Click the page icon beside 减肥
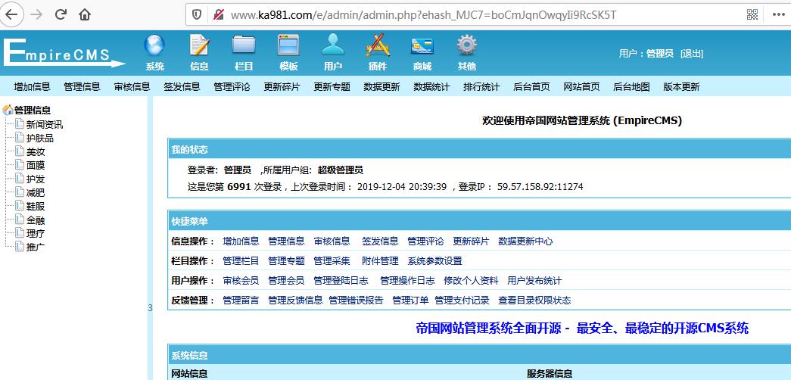 click(x=20, y=192)
